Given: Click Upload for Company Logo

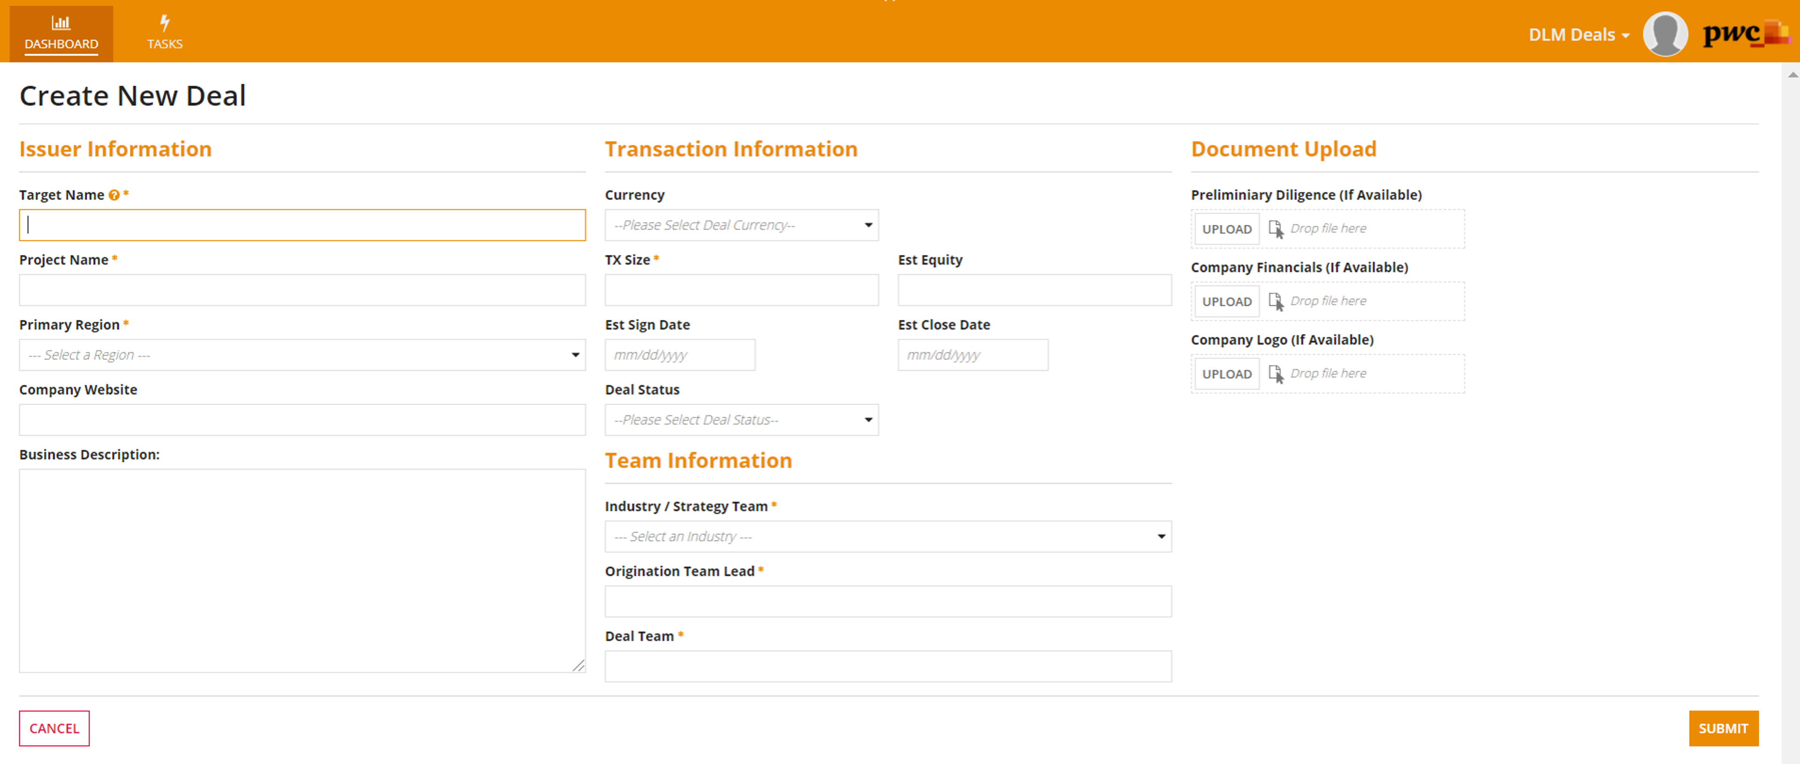Looking at the screenshot, I should (1227, 374).
